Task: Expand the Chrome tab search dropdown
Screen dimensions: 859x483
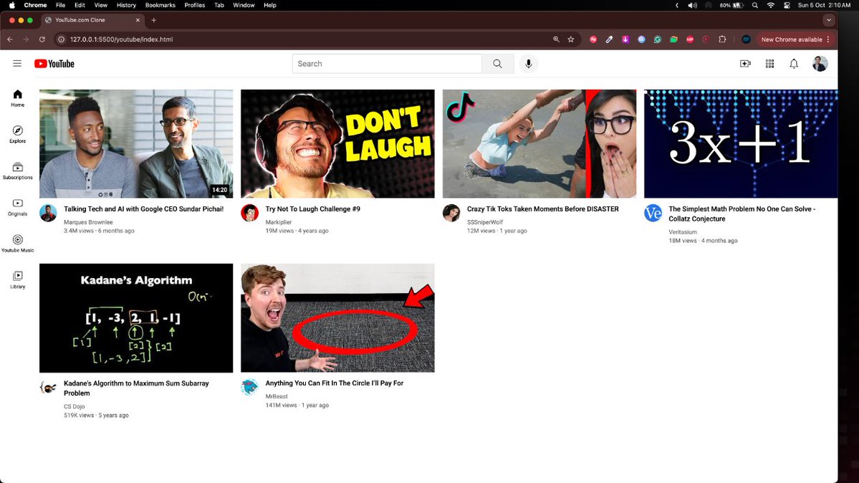Action: 828,20
